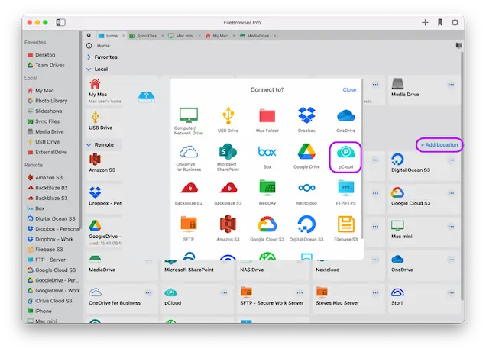The width and height of the screenshot is (486, 352).
Task: Open options menu for Storj card
Action: (451, 292)
